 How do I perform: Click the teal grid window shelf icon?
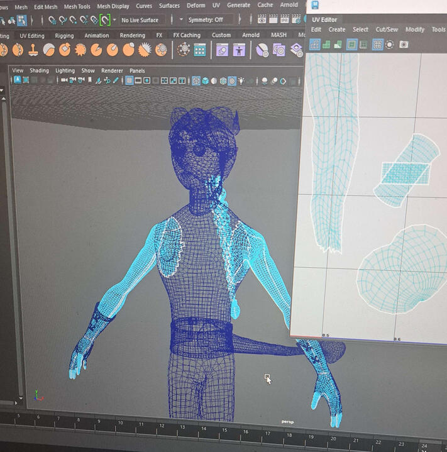click(x=200, y=50)
